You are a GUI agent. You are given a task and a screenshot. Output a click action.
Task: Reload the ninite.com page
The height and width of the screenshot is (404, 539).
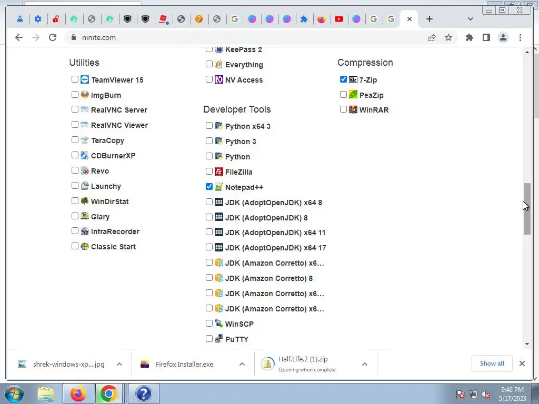tap(53, 37)
